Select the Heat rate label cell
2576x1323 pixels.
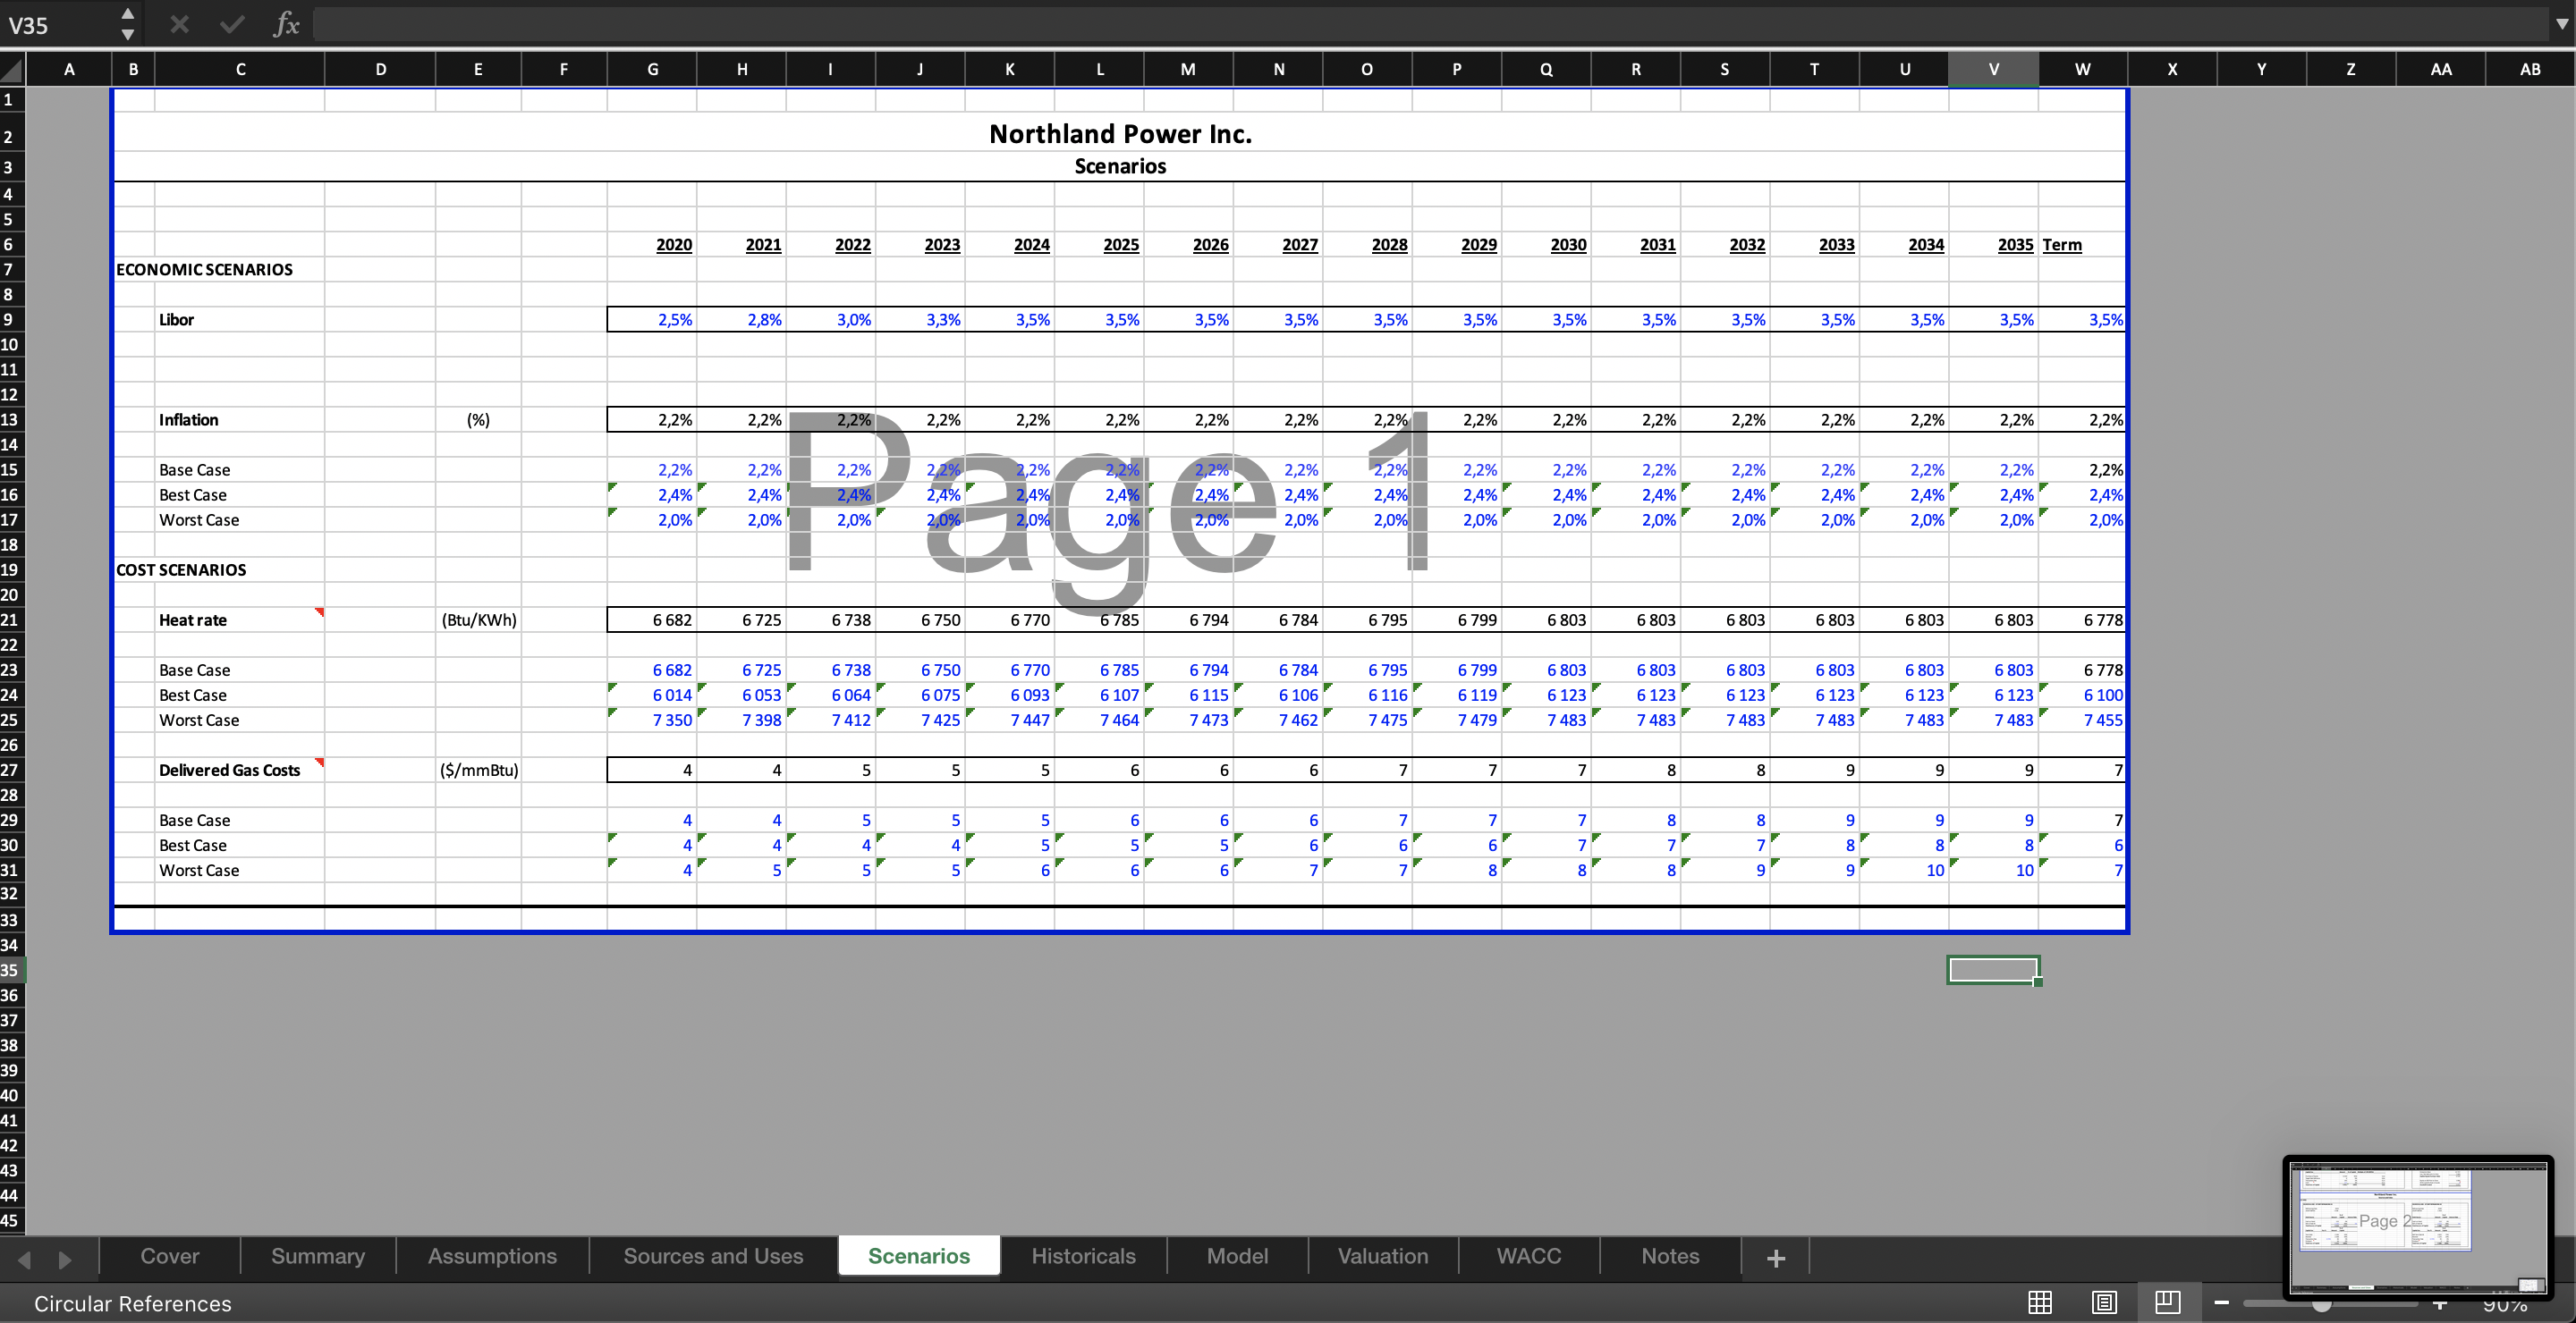pyautogui.click(x=240, y=619)
